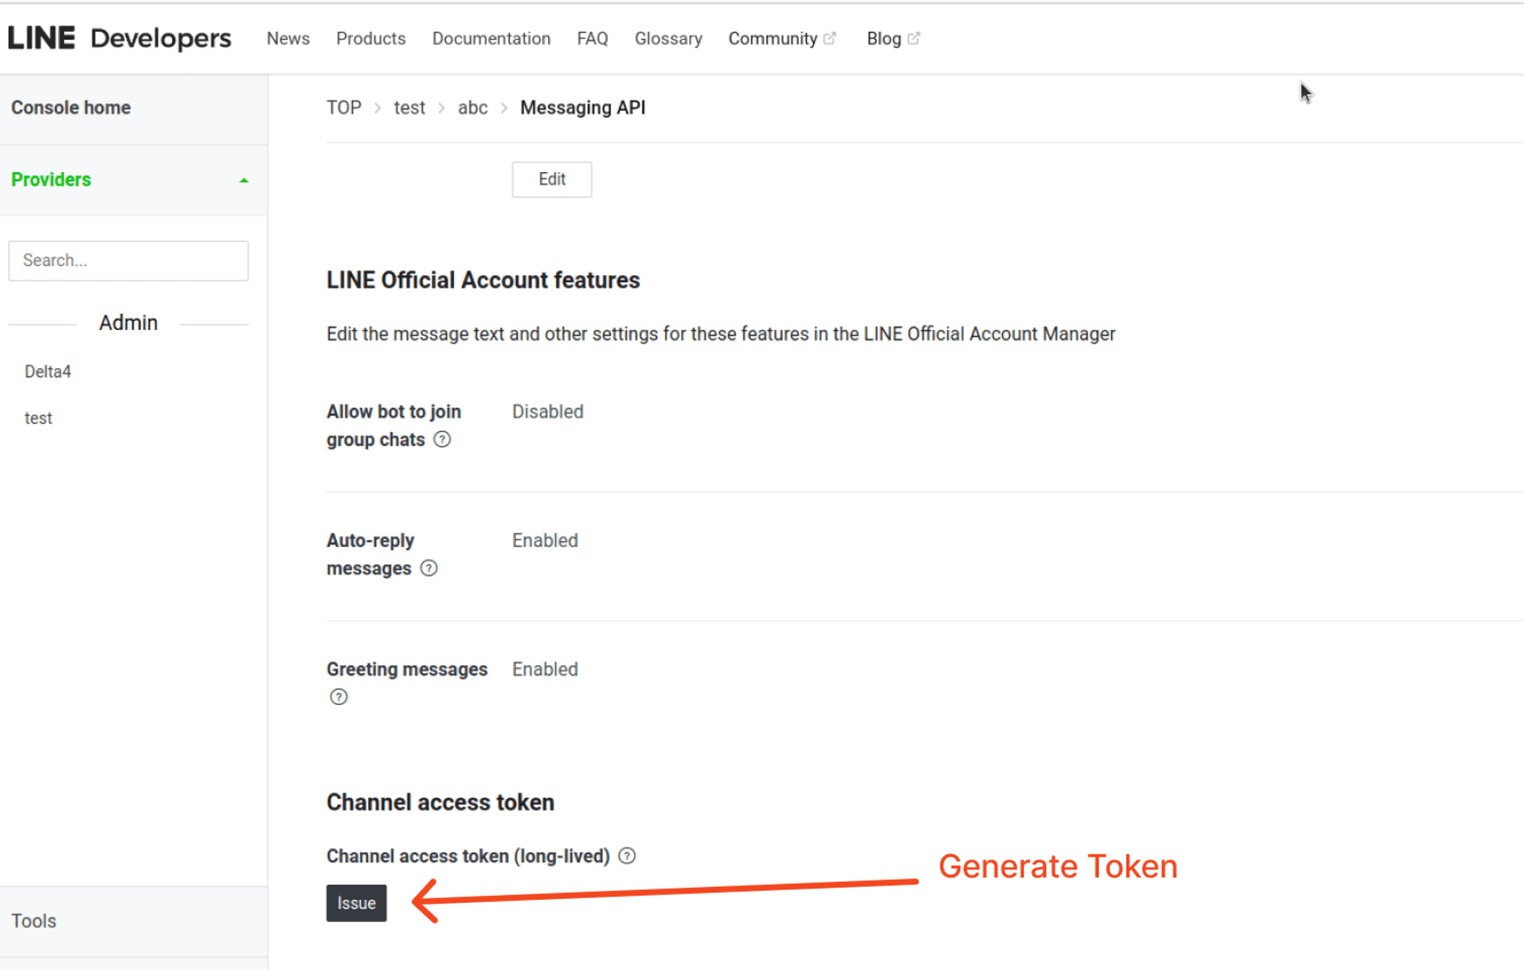Click the long-lived channel access token help icon

(626, 856)
